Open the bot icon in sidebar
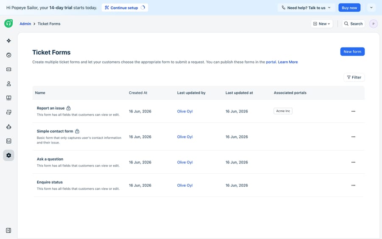The width and height of the screenshot is (382, 239). [9, 127]
